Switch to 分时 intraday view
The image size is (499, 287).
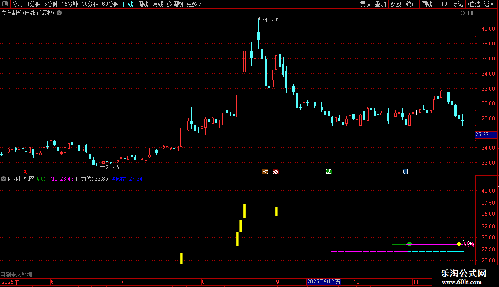pyautogui.click(x=18, y=4)
